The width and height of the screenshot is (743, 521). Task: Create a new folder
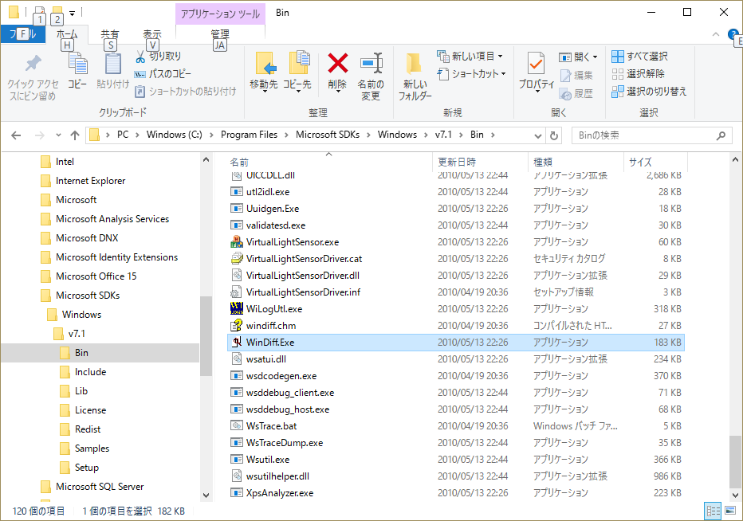[415, 77]
